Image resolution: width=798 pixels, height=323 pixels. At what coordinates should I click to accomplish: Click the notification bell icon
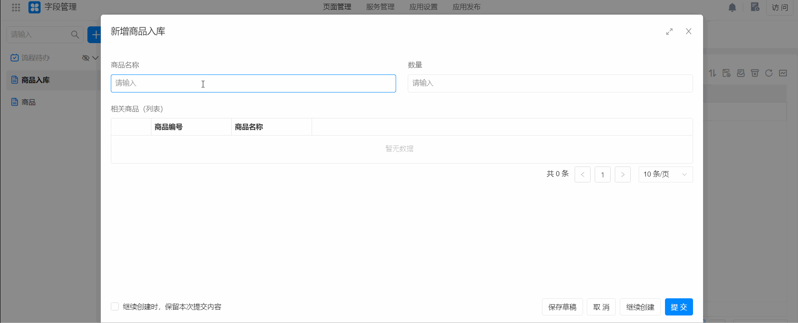click(x=732, y=8)
